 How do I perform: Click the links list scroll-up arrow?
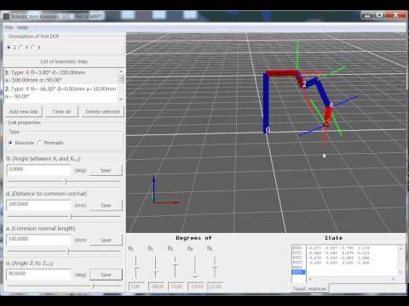pyautogui.click(x=121, y=71)
